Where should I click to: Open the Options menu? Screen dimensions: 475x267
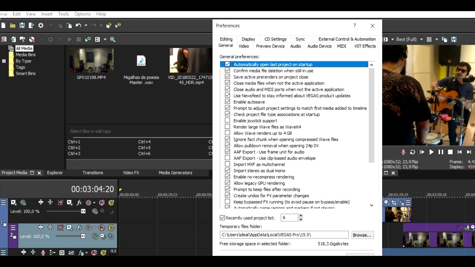click(82, 14)
